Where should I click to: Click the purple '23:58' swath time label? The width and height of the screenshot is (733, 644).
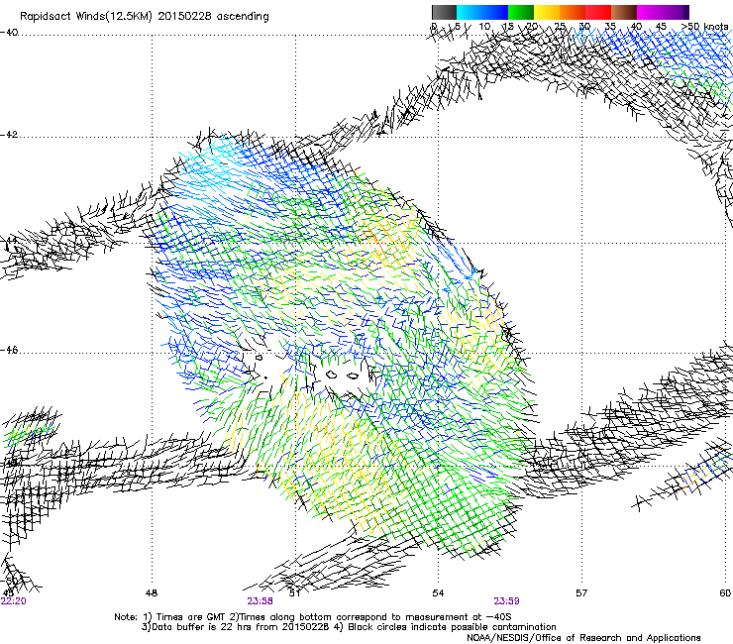[x=260, y=601]
